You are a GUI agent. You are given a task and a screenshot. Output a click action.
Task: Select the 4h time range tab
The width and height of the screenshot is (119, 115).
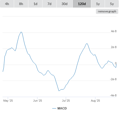tap(7, 4)
